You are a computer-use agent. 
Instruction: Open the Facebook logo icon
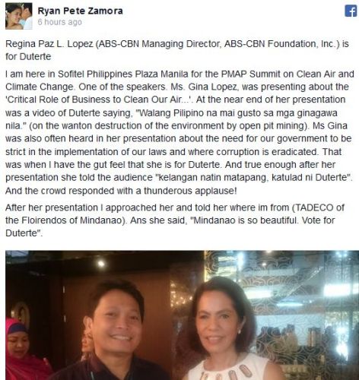(351, 11)
